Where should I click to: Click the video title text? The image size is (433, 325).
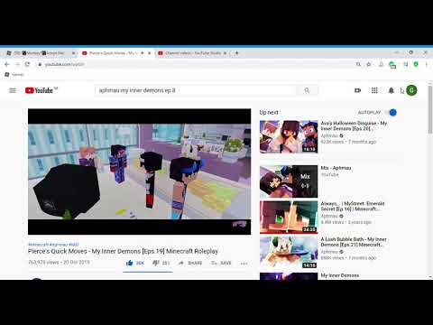click(x=123, y=251)
